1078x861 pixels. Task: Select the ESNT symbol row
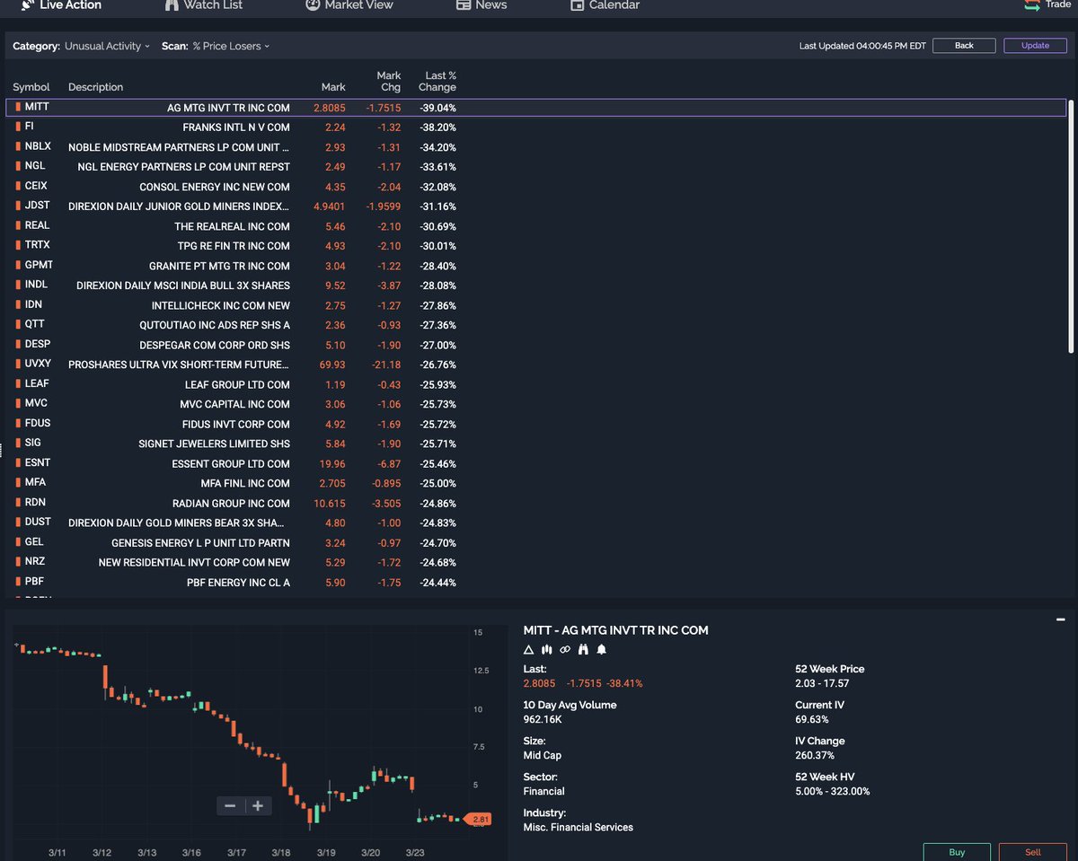(536, 463)
